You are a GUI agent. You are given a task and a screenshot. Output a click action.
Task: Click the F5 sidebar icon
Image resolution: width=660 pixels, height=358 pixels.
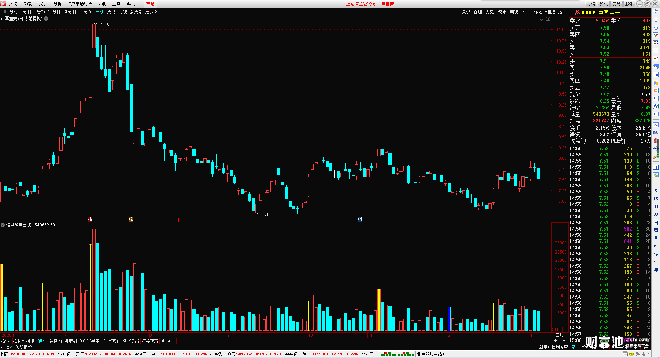pos(656,167)
